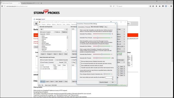Open the Import dropdown under keywords

pyautogui.click(x=43, y=54)
